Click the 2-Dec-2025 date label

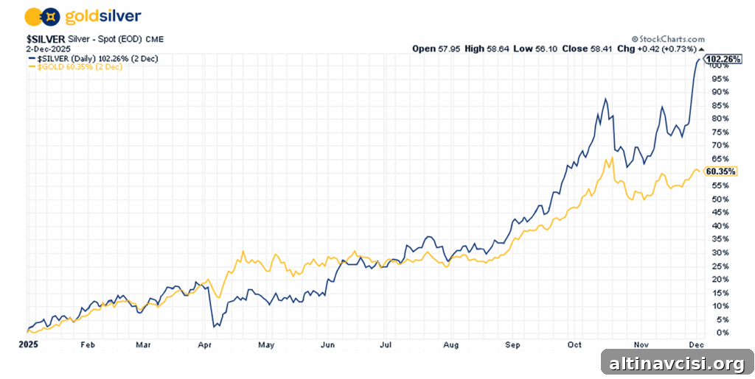coord(49,49)
